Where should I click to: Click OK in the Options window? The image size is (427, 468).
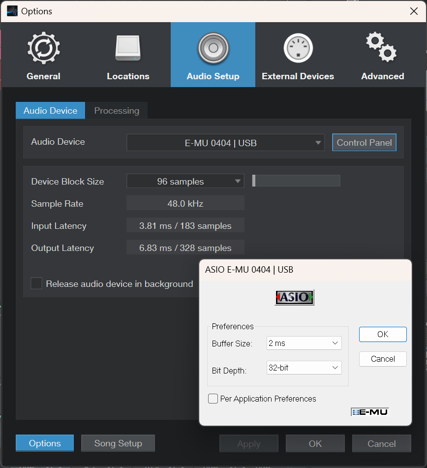tap(315, 443)
